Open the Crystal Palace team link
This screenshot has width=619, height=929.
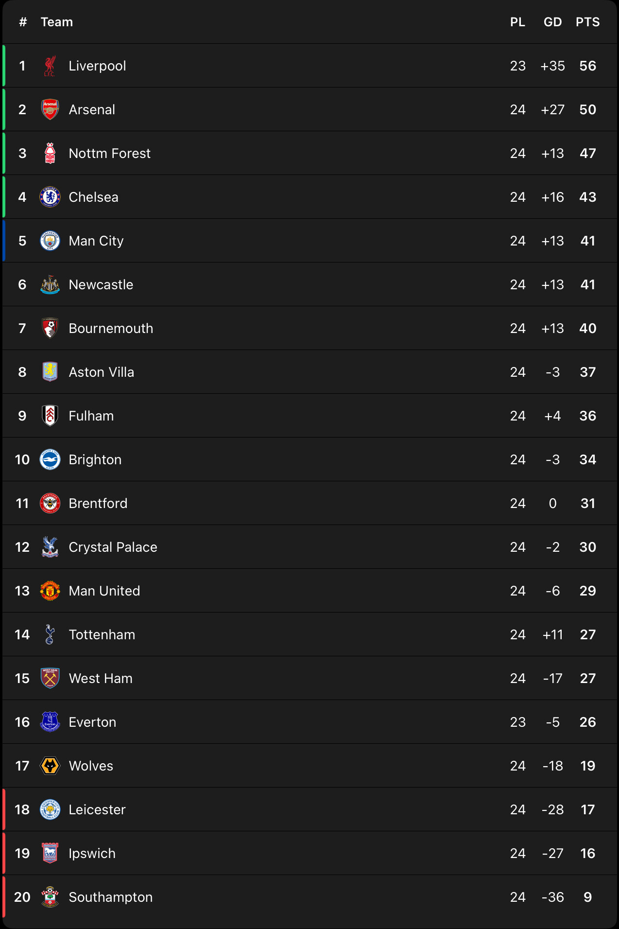(x=113, y=547)
